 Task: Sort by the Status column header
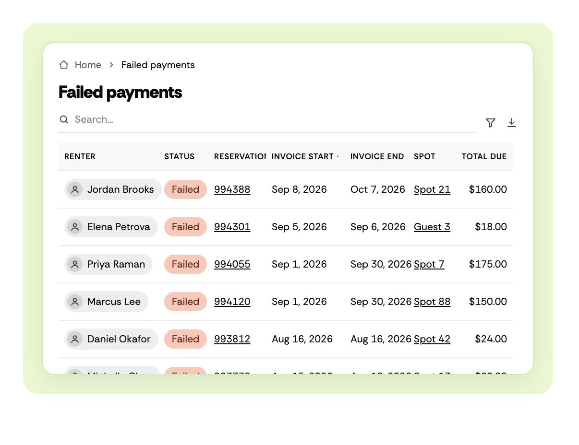(x=179, y=156)
